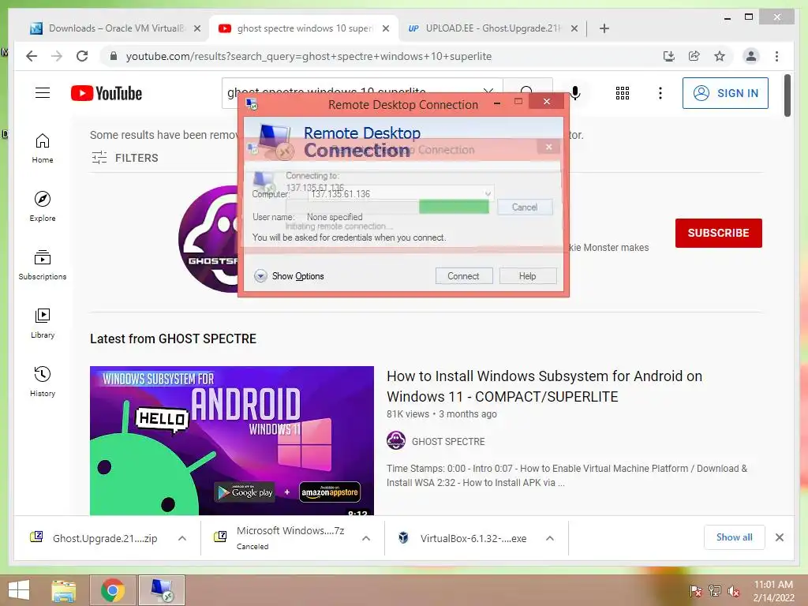The width and height of the screenshot is (808, 606).
Task: Open Home in YouTube sidebar
Action: click(x=43, y=148)
